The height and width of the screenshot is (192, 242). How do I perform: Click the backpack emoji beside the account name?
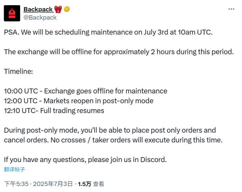click(x=58, y=9)
